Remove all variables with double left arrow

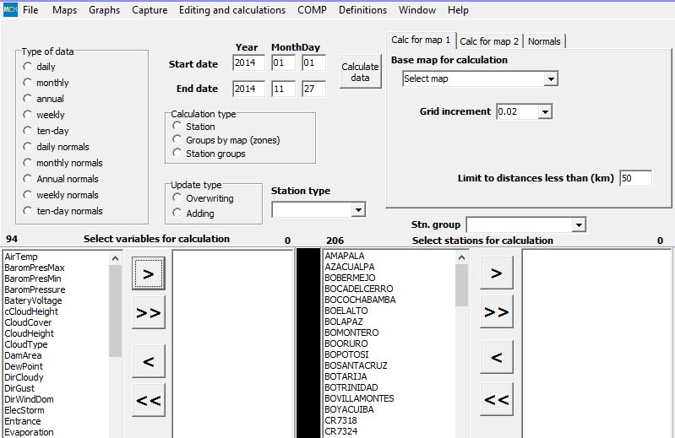(x=148, y=400)
